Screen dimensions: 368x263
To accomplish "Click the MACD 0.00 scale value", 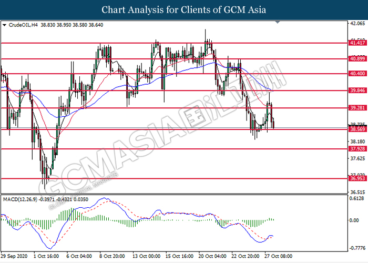I will 354,220.
